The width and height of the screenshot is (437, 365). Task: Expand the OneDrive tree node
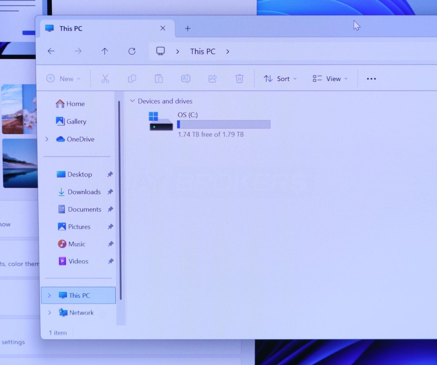[47, 139]
